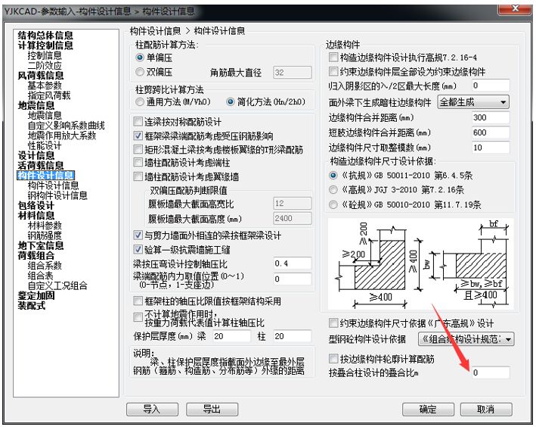The image size is (536, 427).
Task: Select 结构总体信息 in the tree
Action: pos(45,36)
